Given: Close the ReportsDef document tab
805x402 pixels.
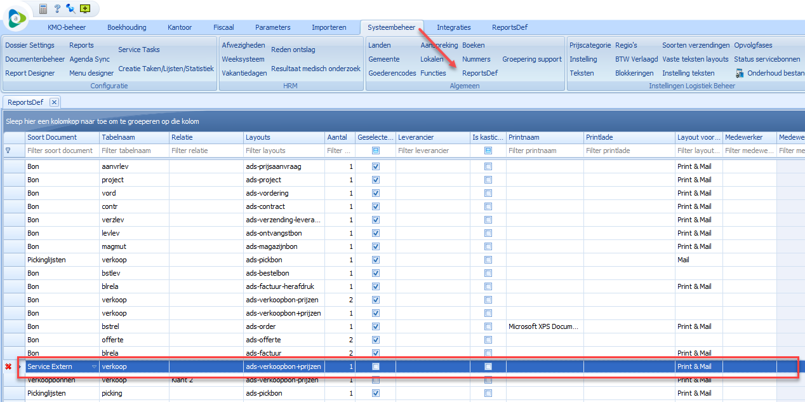Looking at the screenshot, I should pyautogui.click(x=54, y=102).
